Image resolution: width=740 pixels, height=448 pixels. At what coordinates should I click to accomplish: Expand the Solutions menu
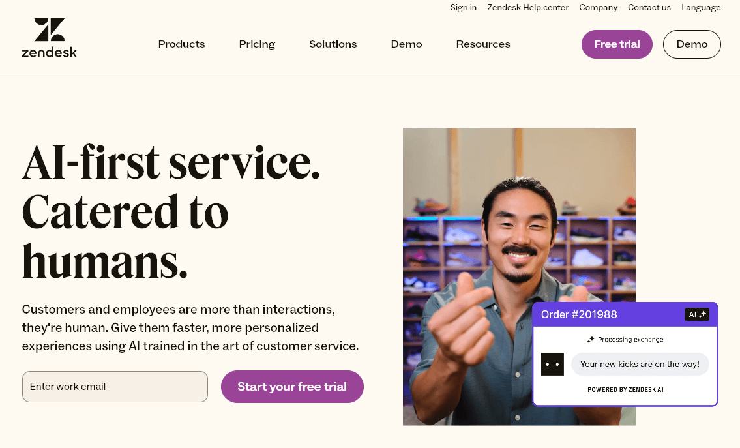pos(333,44)
